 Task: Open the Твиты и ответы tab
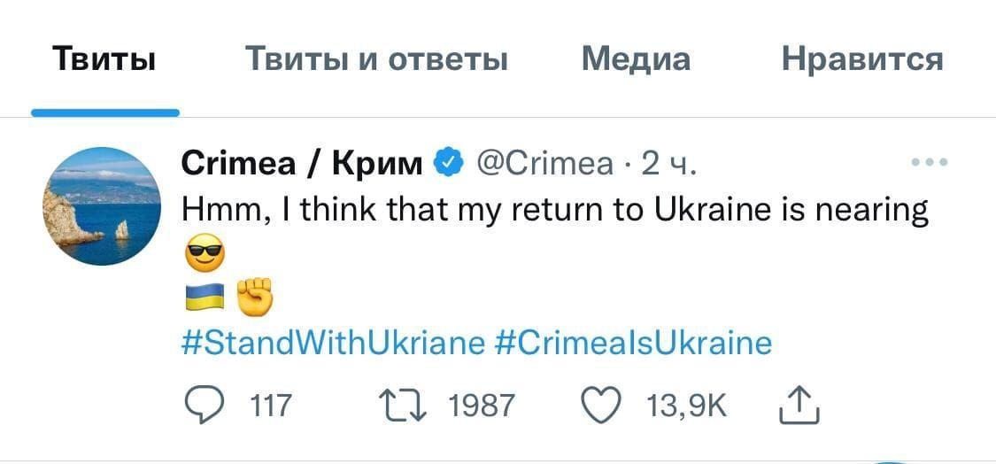coord(376,60)
